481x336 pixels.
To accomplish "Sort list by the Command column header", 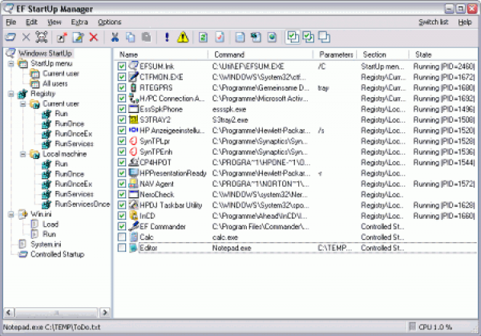I will point(240,54).
